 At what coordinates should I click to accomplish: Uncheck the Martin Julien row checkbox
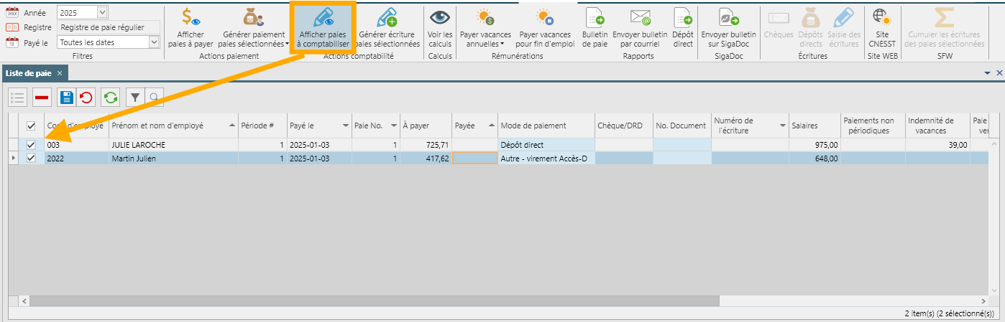(x=31, y=158)
